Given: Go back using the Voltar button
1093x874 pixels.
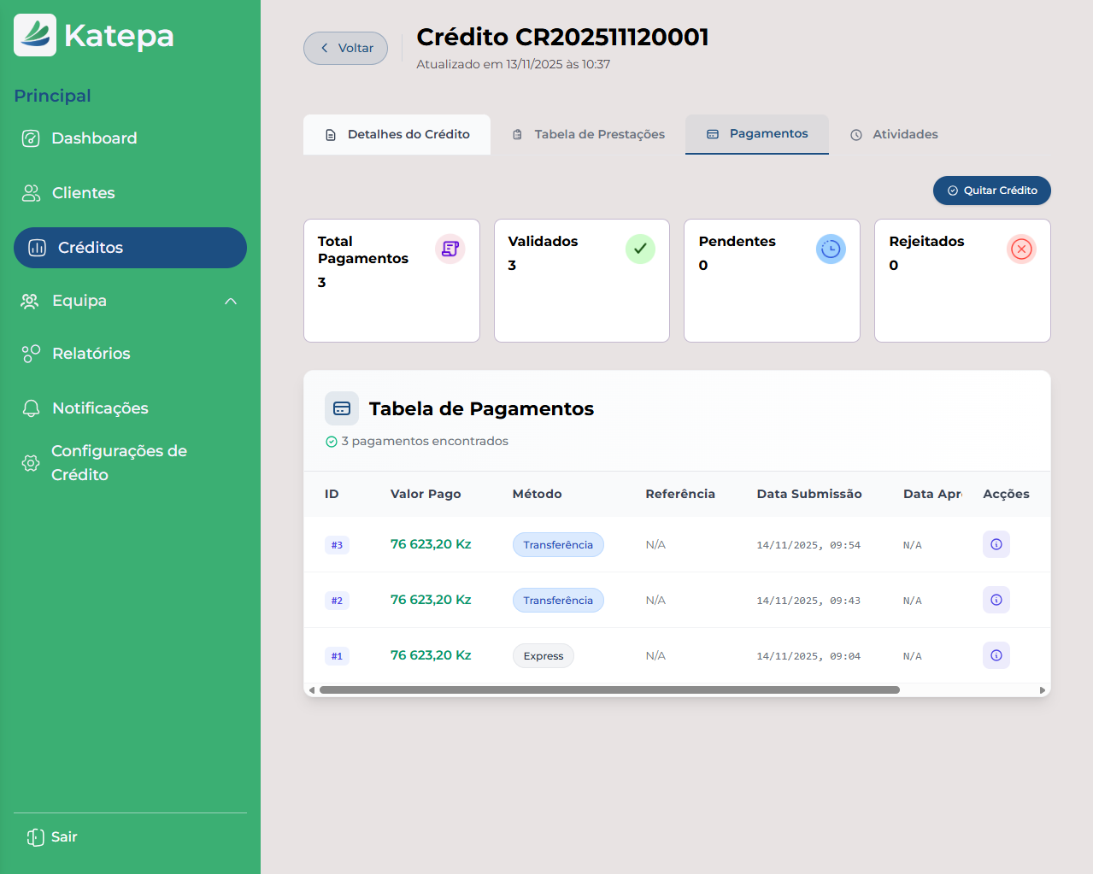Looking at the screenshot, I should click(346, 48).
